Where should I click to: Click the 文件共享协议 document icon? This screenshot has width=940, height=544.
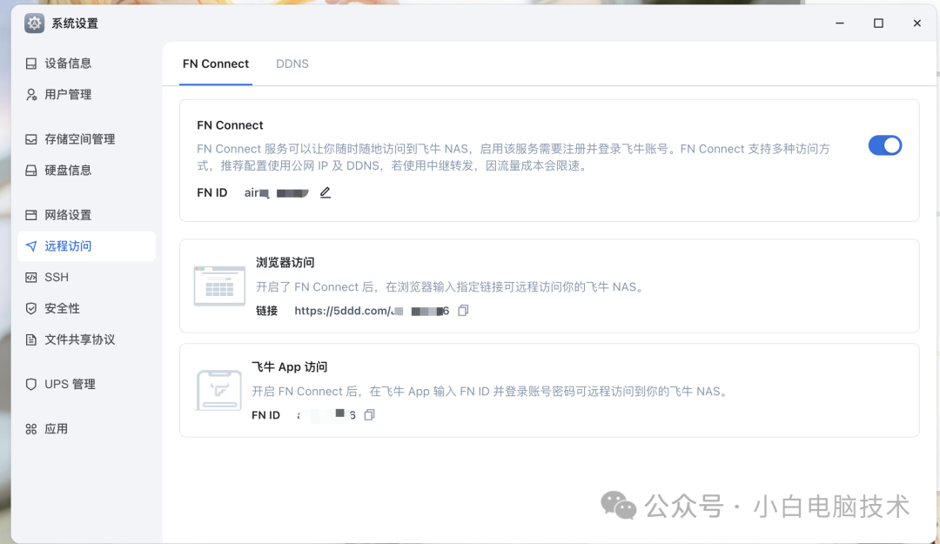(x=31, y=339)
